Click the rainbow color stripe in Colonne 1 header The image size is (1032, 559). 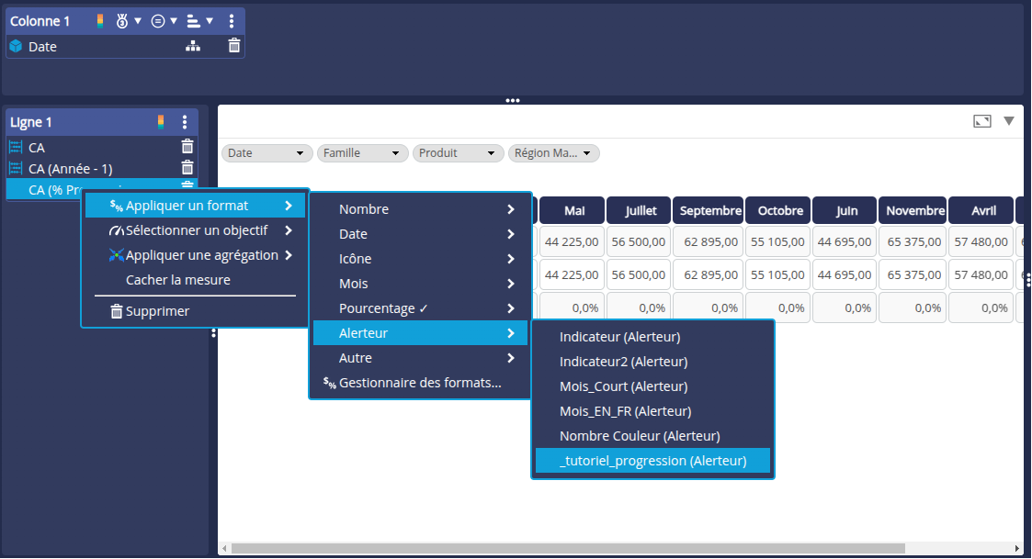pyautogui.click(x=100, y=20)
